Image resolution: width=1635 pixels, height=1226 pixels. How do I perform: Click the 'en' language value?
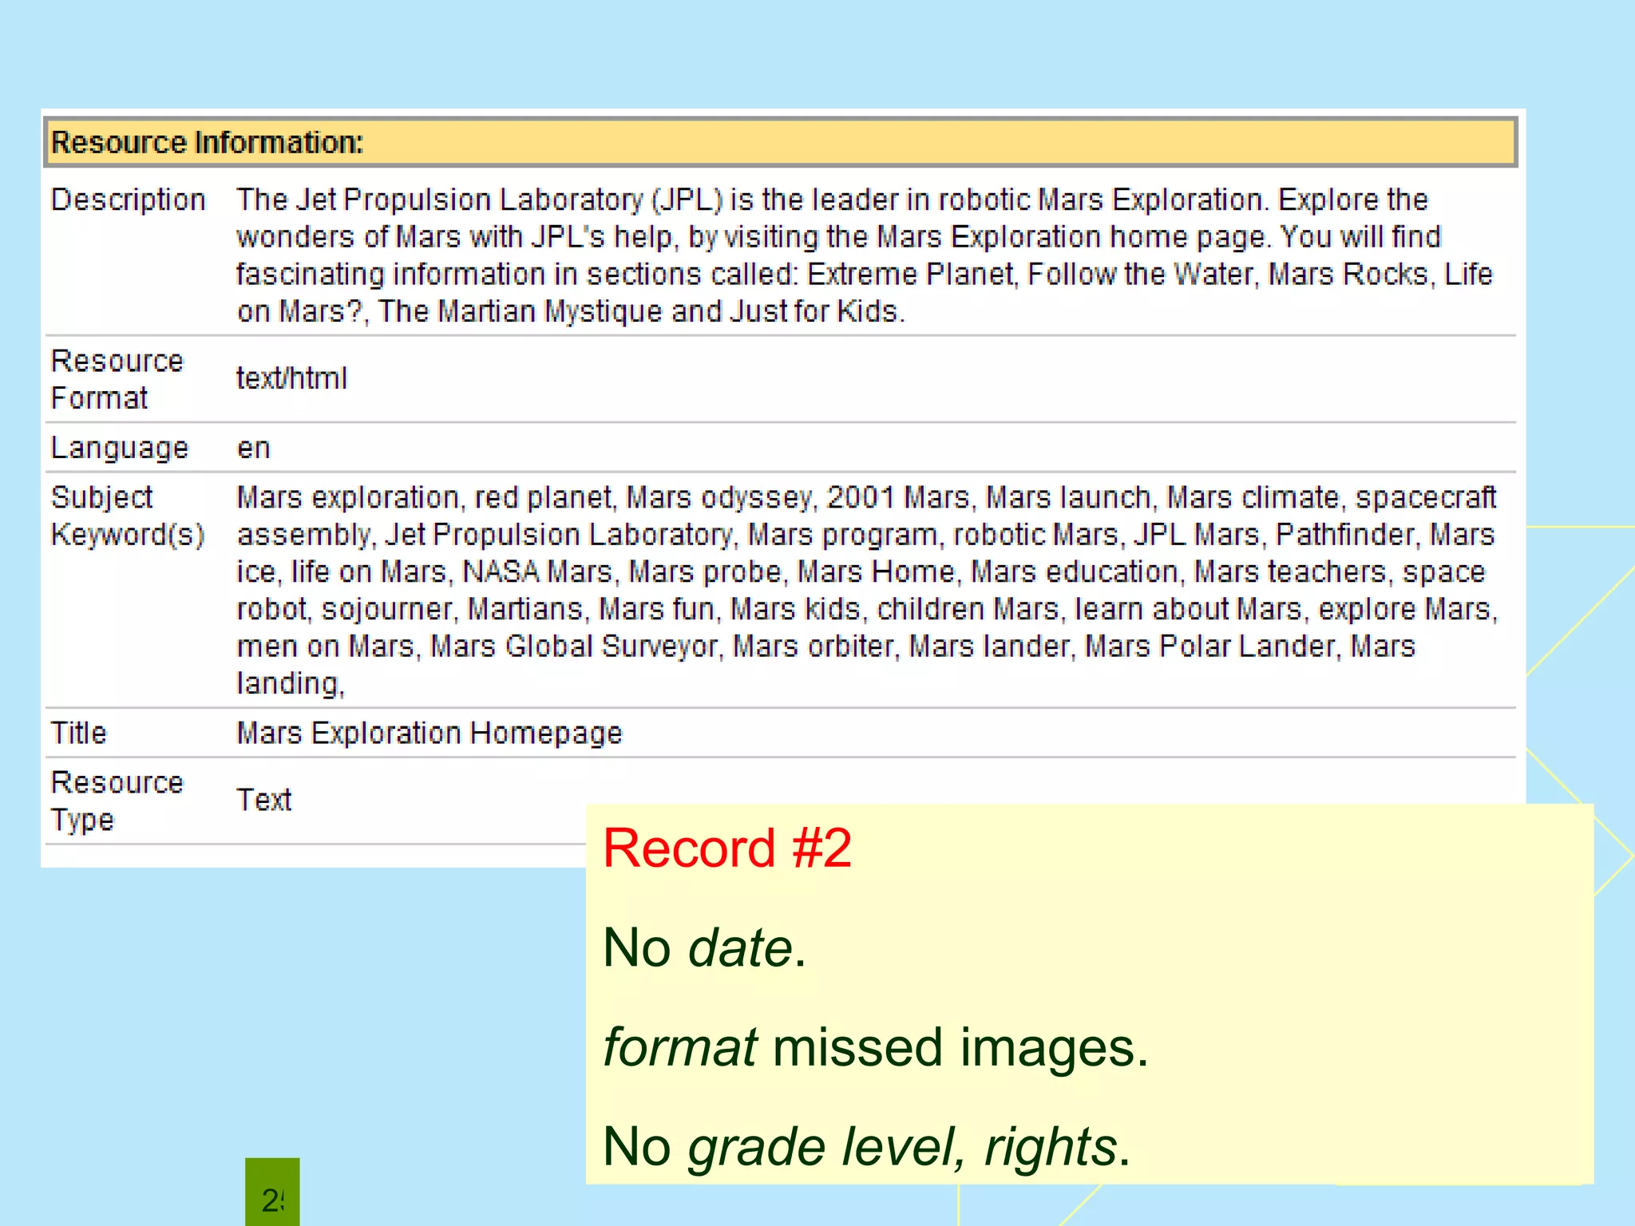click(x=254, y=449)
